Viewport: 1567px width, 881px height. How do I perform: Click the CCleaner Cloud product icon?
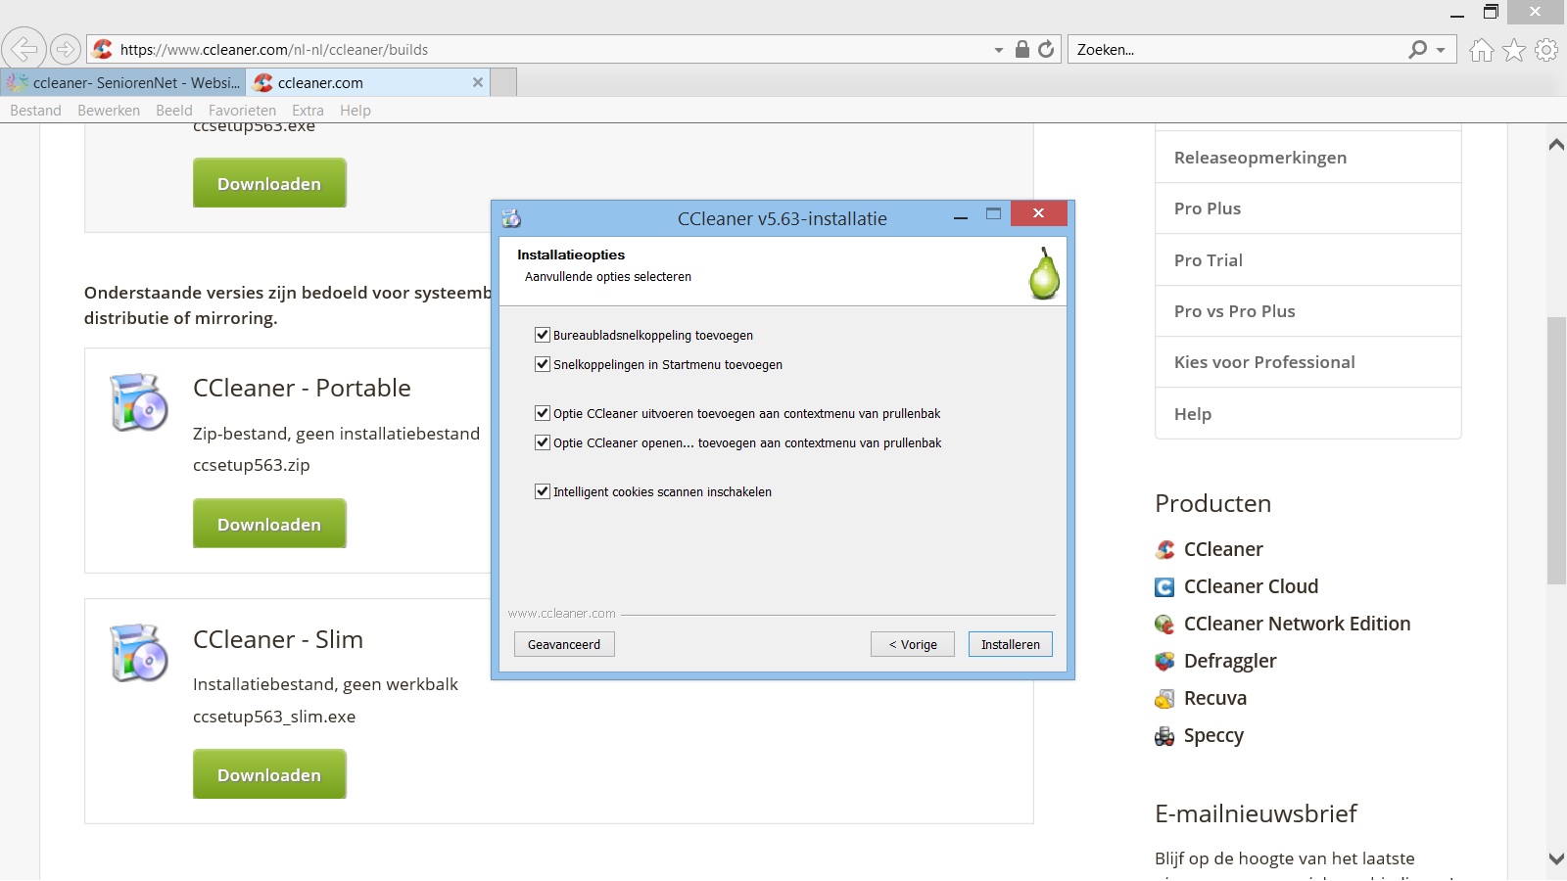click(1164, 587)
